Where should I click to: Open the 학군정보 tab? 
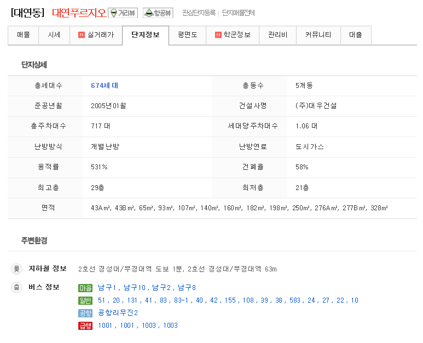[x=233, y=35]
